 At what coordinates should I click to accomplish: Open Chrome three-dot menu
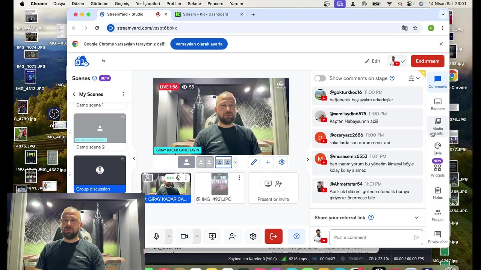442,28
